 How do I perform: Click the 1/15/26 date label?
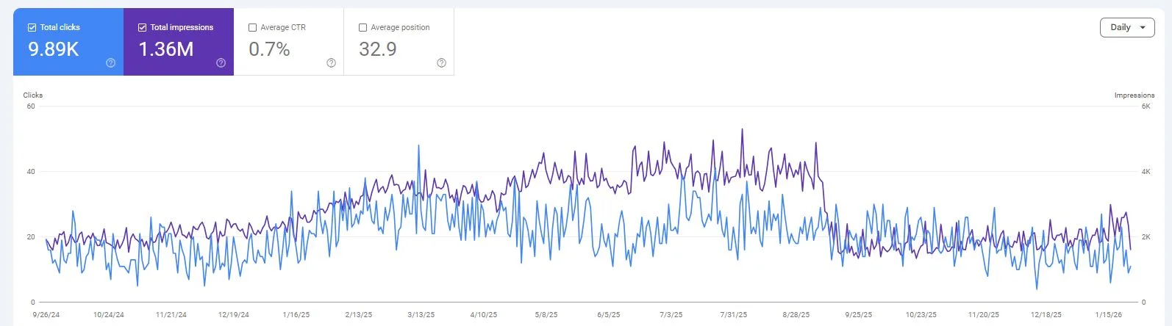[x=1108, y=315]
